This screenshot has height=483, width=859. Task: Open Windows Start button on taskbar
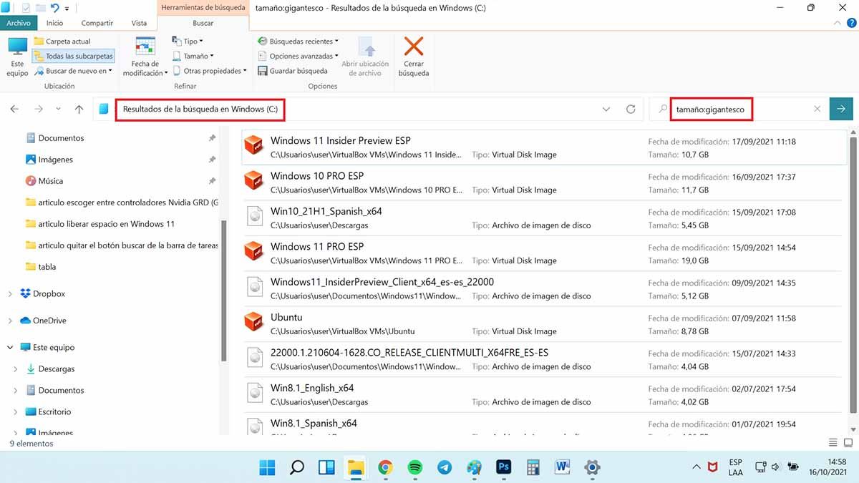(x=267, y=467)
